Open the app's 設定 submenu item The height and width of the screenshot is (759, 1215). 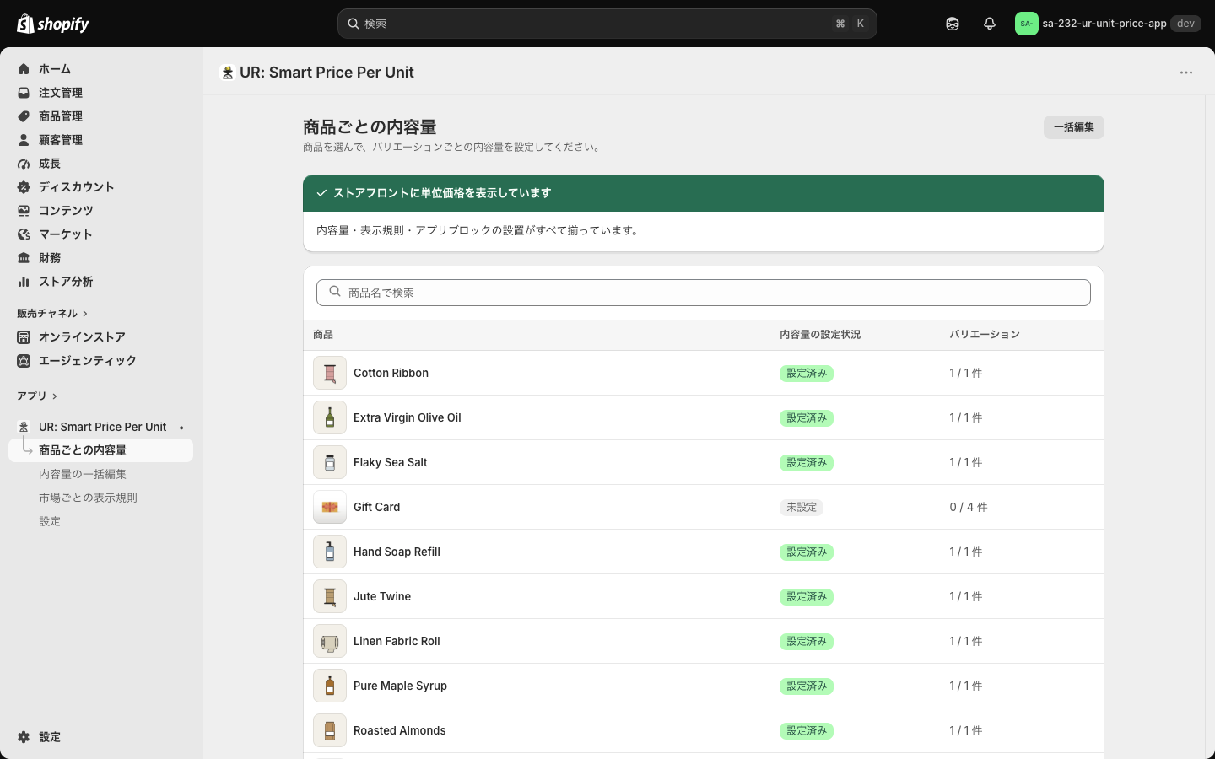pos(50,521)
